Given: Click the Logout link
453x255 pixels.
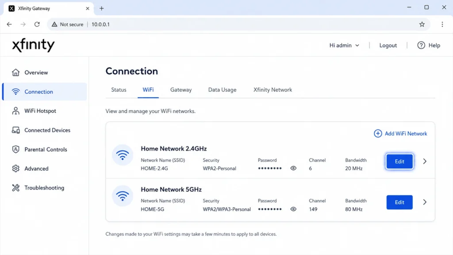Looking at the screenshot, I should [388, 46].
